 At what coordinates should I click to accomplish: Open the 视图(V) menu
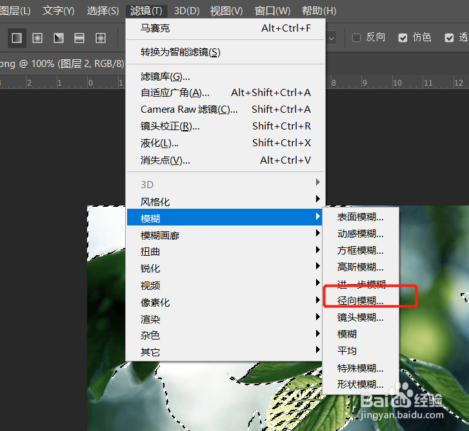[x=226, y=11]
